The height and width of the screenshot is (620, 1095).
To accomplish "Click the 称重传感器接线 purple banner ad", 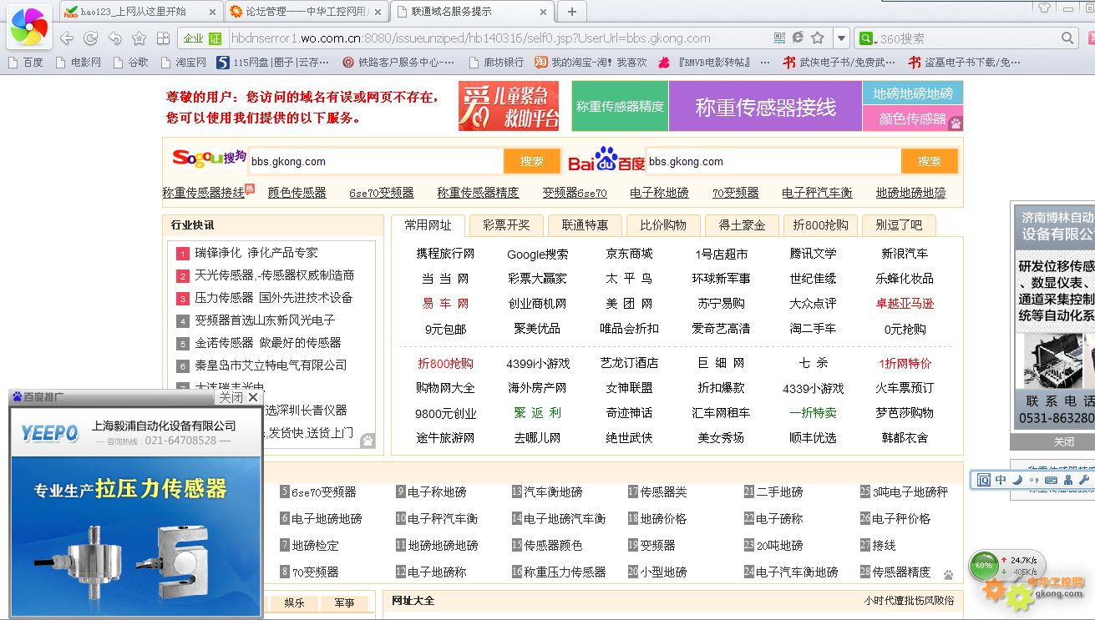I will tap(765, 107).
